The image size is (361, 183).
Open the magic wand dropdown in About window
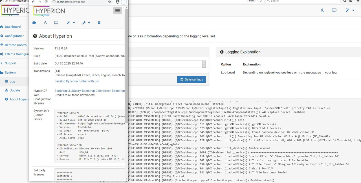[71, 23]
